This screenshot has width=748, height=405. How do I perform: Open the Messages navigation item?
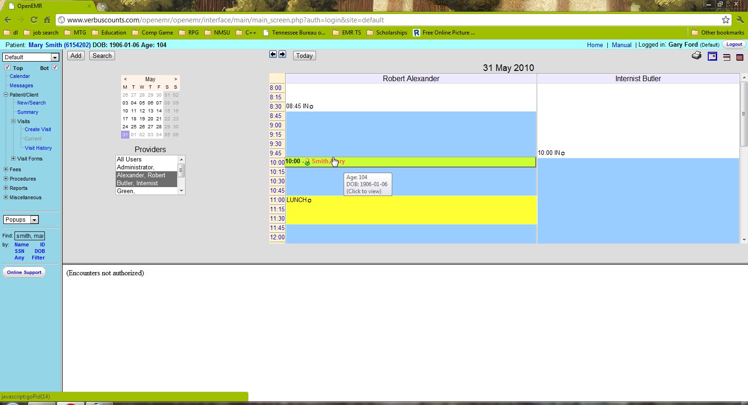pos(22,85)
